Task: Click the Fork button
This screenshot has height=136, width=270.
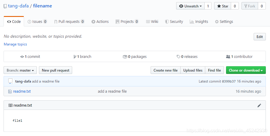Action: click(250, 6)
